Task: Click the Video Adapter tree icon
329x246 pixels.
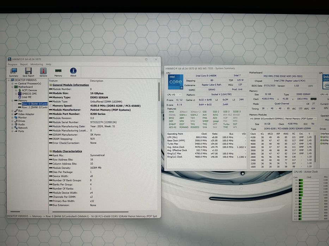Action: pyautogui.click(x=16, y=114)
